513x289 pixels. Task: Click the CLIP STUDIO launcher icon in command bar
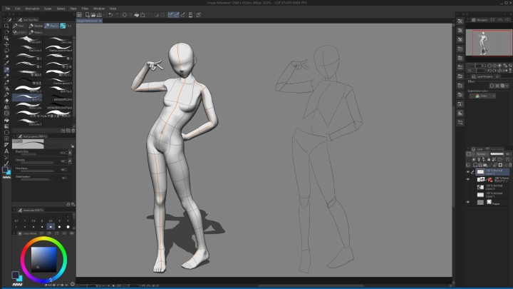(x=79, y=15)
